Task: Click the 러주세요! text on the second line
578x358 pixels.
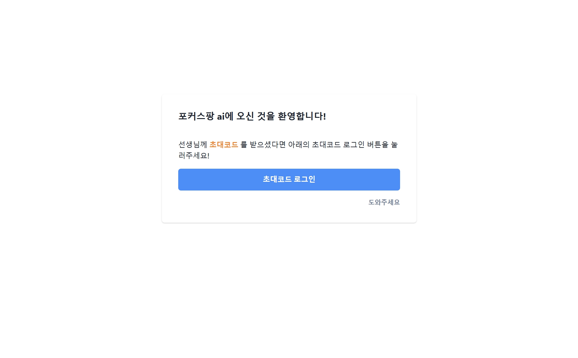Action: (x=194, y=155)
